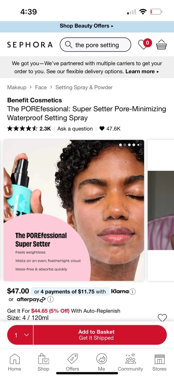Open the Offers tag icon
This screenshot has height=378, width=174.
tap(72, 359)
